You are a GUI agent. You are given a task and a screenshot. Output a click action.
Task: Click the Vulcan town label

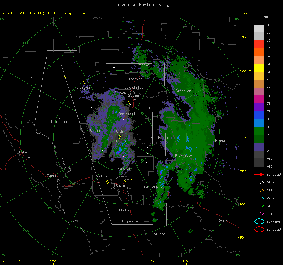[160, 234]
